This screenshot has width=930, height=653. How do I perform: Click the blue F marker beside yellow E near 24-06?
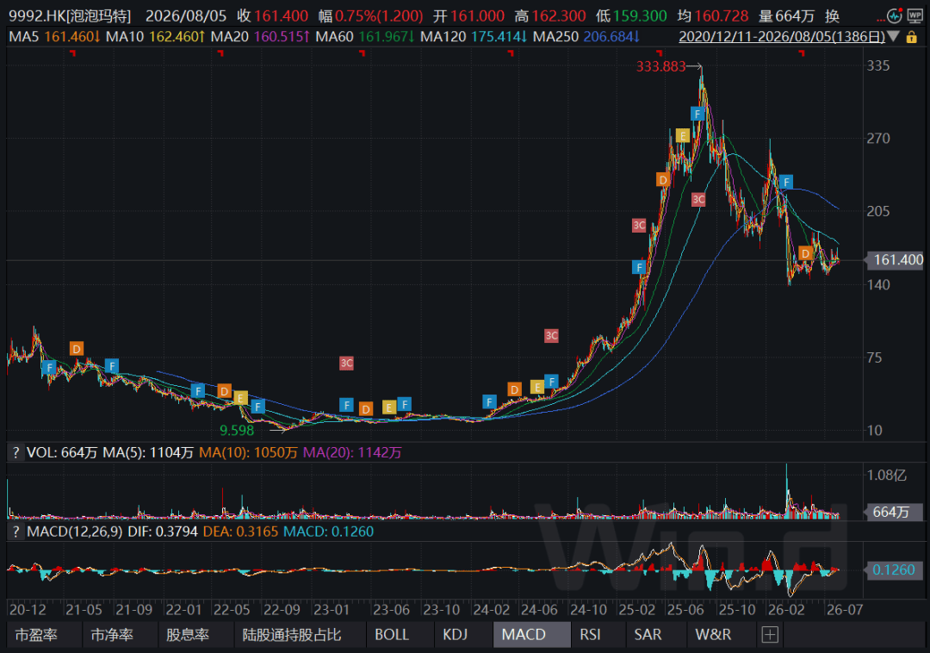click(x=552, y=382)
